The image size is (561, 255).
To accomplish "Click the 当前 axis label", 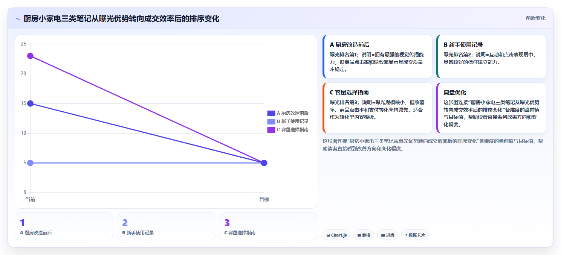I will point(30,199).
